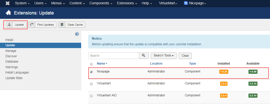Viewport: 270px width, 104px height.
Task: Check the VirtueMart row checkbox
Action: pyautogui.click(x=91, y=84)
